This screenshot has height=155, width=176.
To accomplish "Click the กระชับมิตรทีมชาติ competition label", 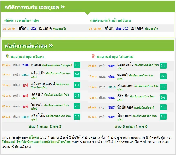I will pyautogui.click(x=144, y=107).
